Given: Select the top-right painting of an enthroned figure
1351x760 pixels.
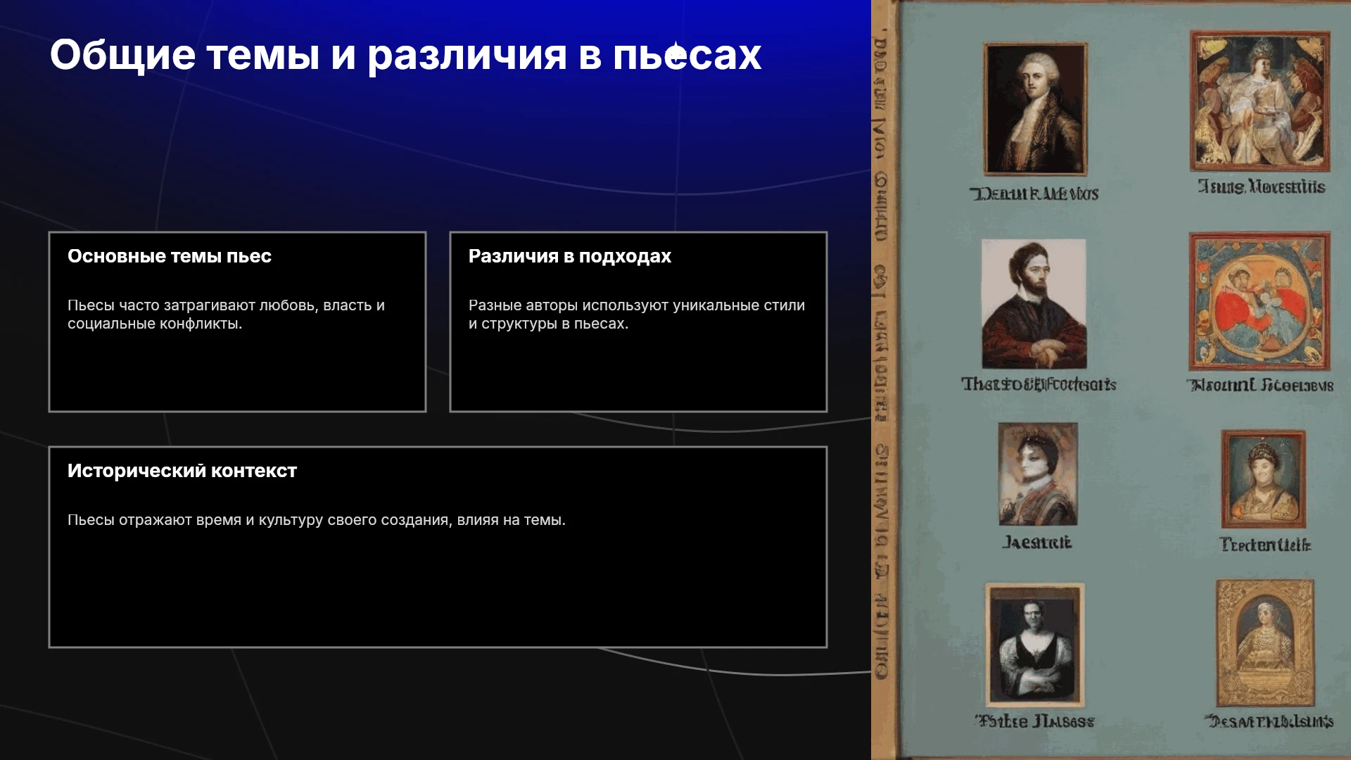Looking at the screenshot, I should click(1260, 101).
